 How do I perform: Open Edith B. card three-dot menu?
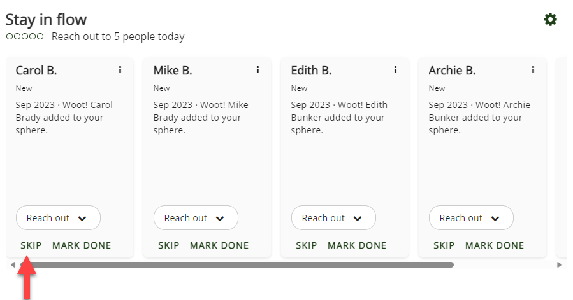(x=395, y=70)
